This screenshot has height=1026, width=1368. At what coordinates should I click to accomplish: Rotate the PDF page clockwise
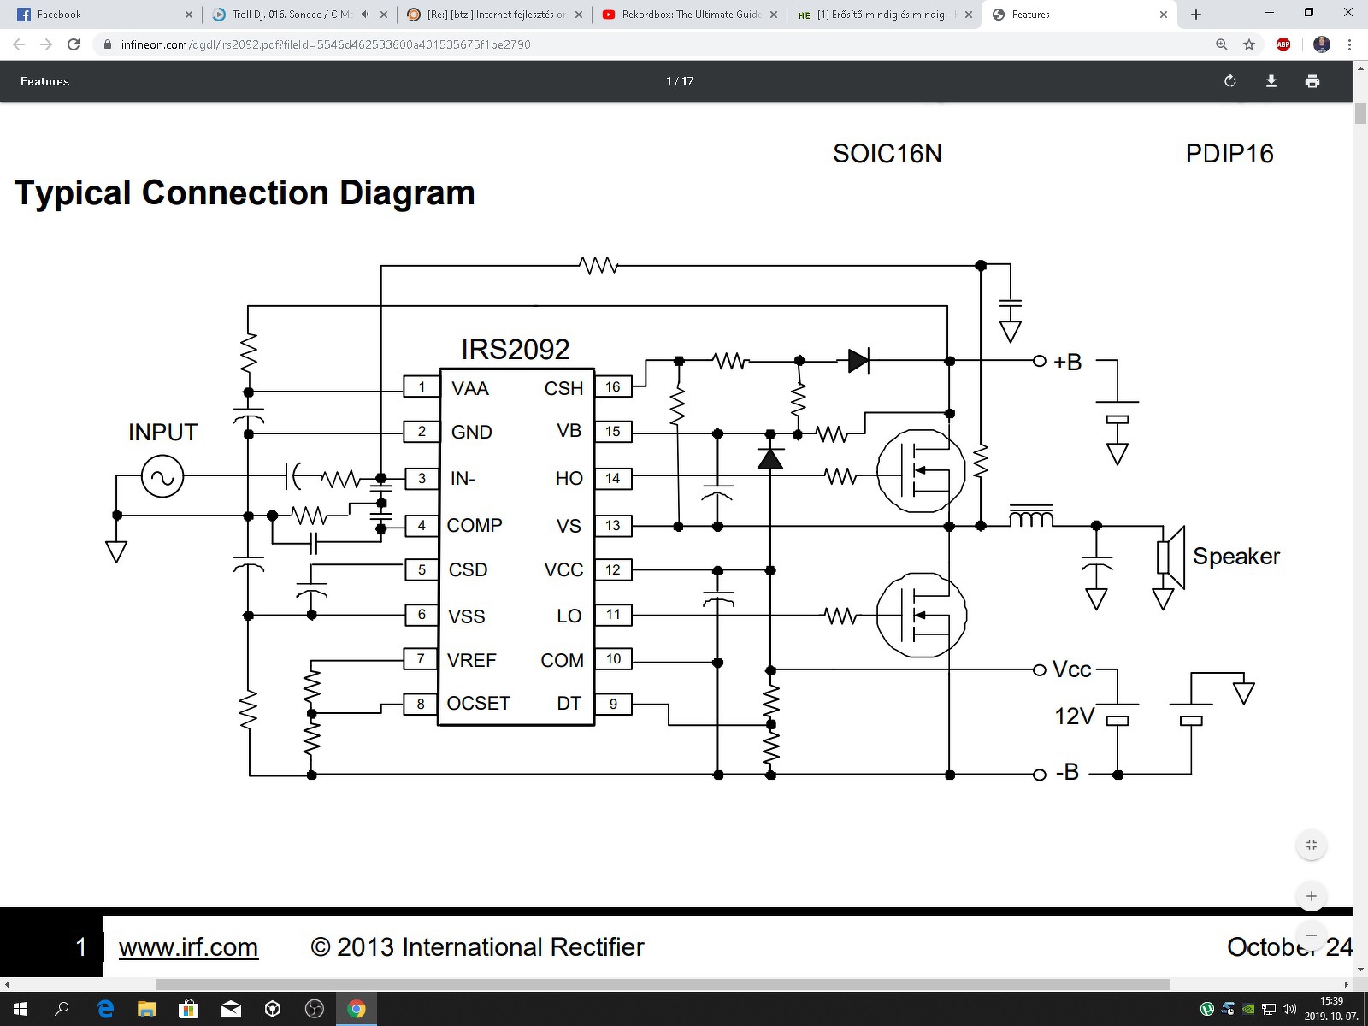tap(1230, 81)
